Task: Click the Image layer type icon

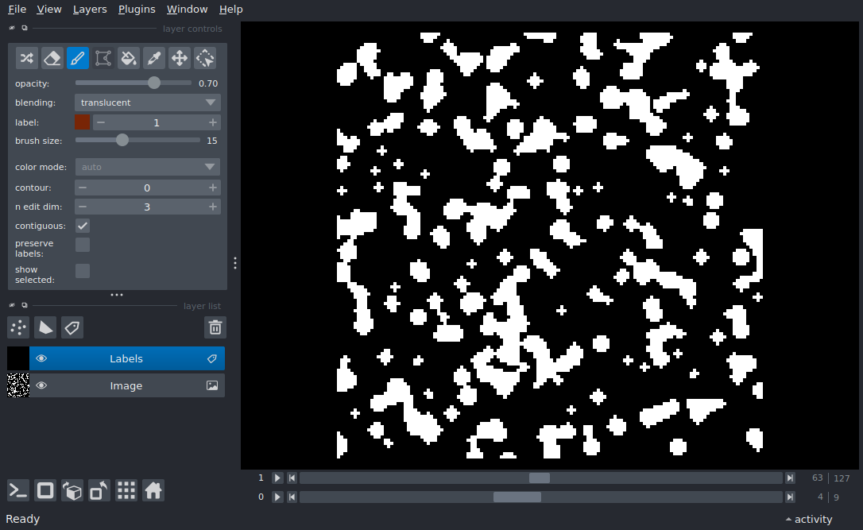Action: [x=212, y=385]
